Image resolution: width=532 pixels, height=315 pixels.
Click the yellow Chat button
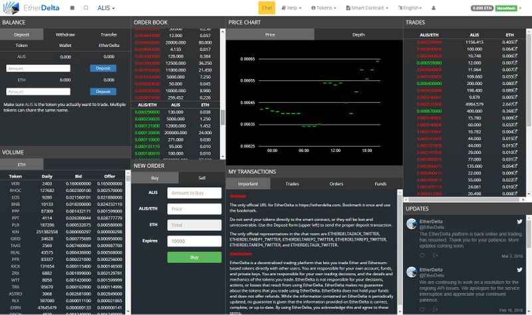click(267, 8)
